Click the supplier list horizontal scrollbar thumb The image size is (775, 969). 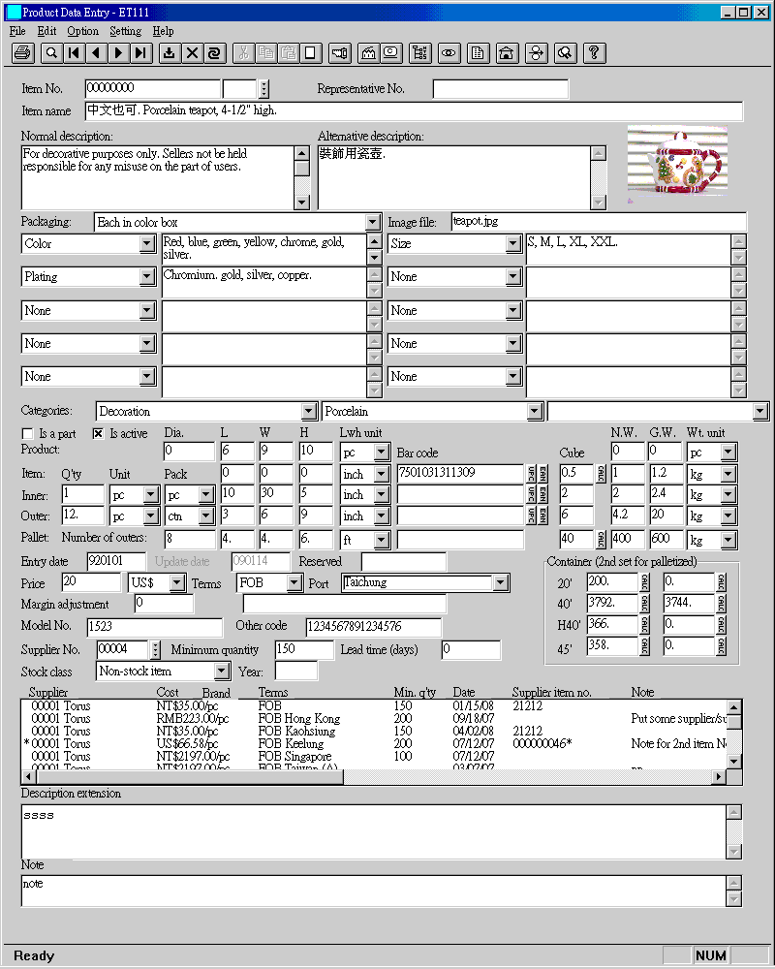188,776
